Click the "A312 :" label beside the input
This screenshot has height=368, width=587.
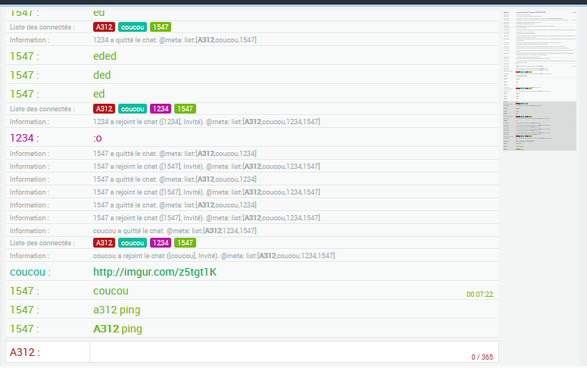point(25,352)
